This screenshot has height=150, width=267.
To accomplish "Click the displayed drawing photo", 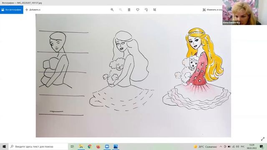I will tap(133, 75).
